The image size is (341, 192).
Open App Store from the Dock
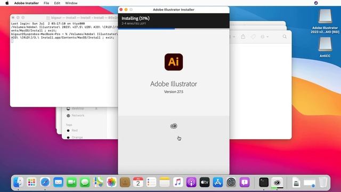click(x=218, y=182)
